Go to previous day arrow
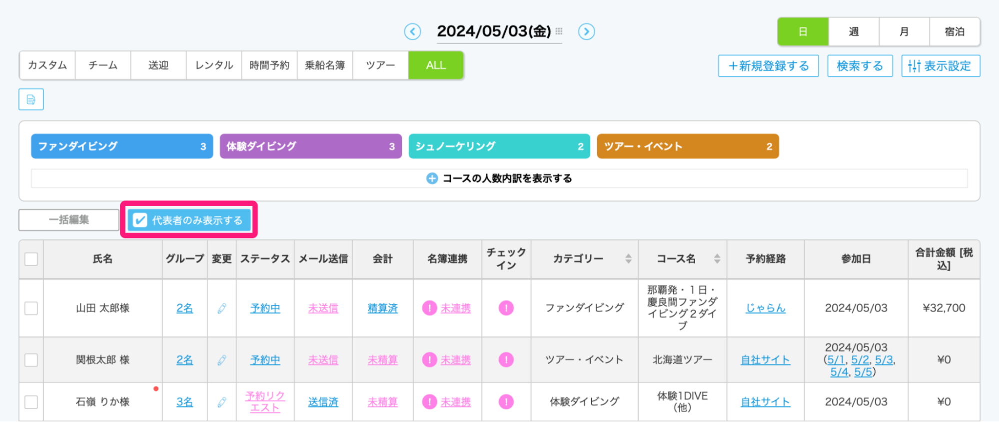The image size is (999, 422). coord(412,31)
